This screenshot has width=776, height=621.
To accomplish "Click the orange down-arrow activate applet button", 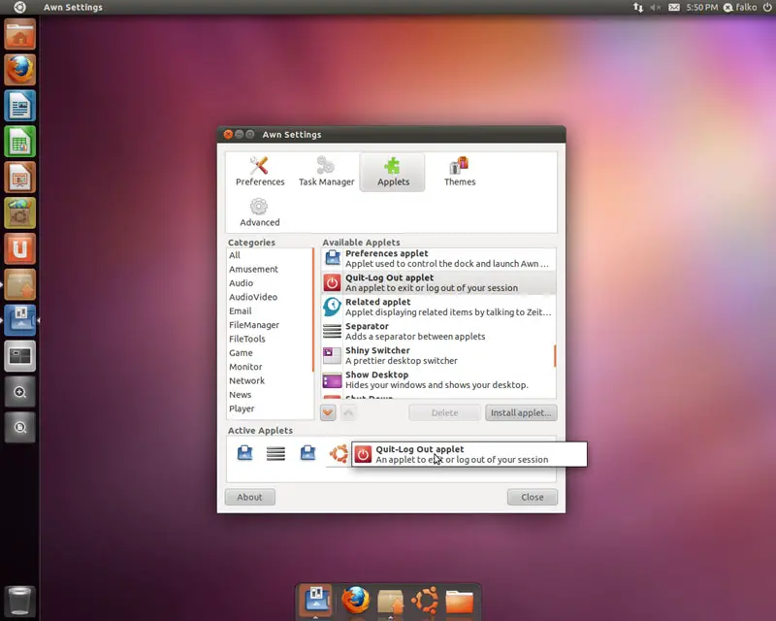I will coord(328,412).
